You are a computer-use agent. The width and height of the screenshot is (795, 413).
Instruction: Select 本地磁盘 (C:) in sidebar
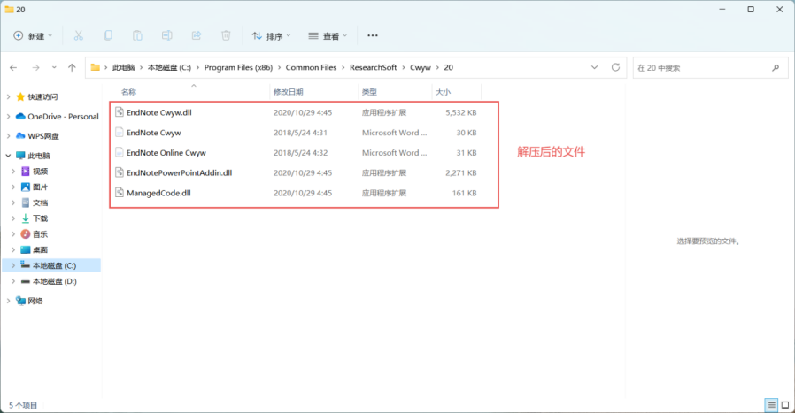point(54,265)
